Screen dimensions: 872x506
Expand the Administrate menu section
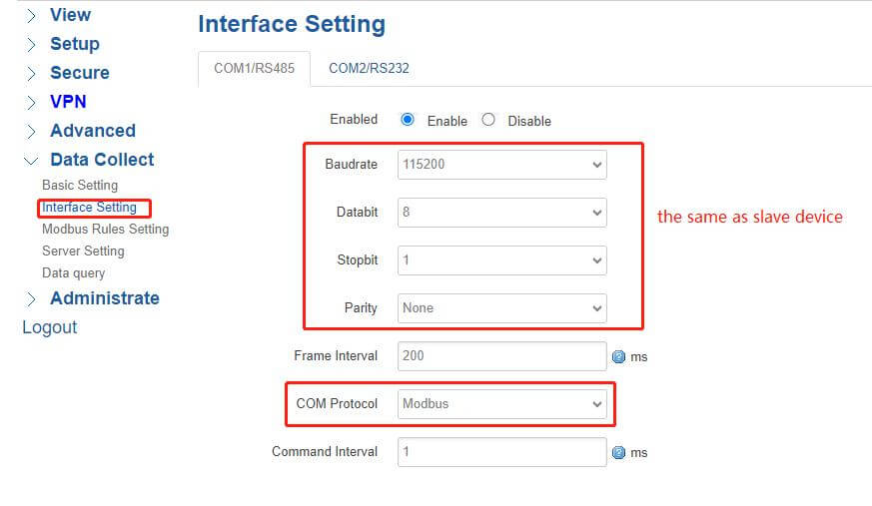pyautogui.click(x=104, y=298)
